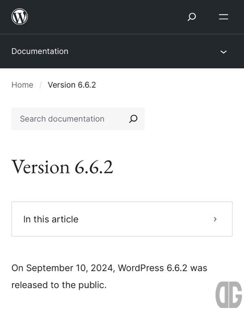The width and height of the screenshot is (244, 310).
Task: Click the 'released to the public' line
Action: (59, 285)
